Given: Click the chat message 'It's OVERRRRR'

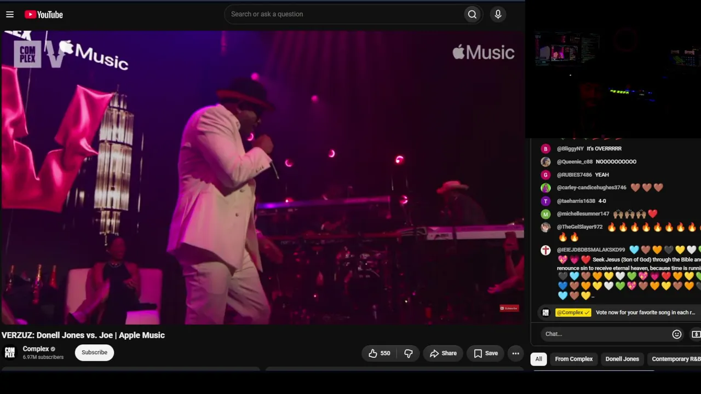Looking at the screenshot, I should pyautogui.click(x=604, y=149).
